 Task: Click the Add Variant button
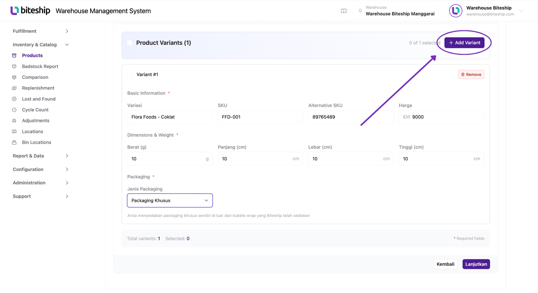click(x=464, y=43)
